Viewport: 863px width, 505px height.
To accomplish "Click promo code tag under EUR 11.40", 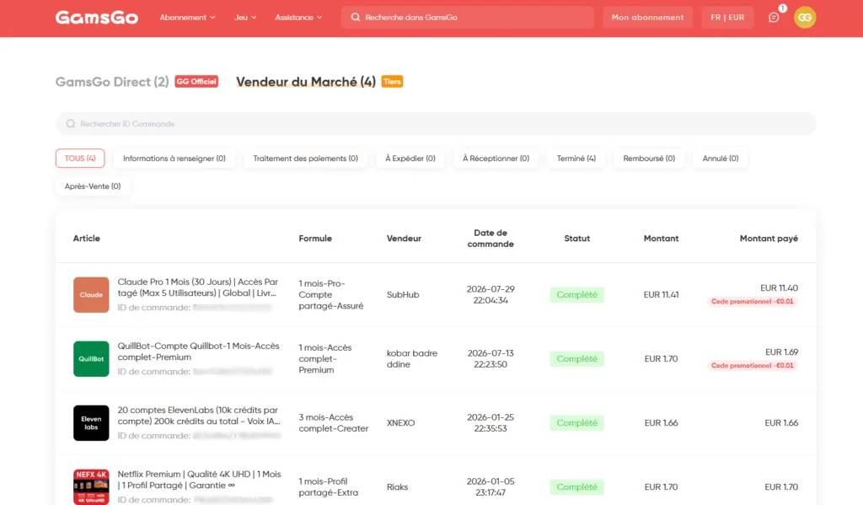I will point(753,302).
